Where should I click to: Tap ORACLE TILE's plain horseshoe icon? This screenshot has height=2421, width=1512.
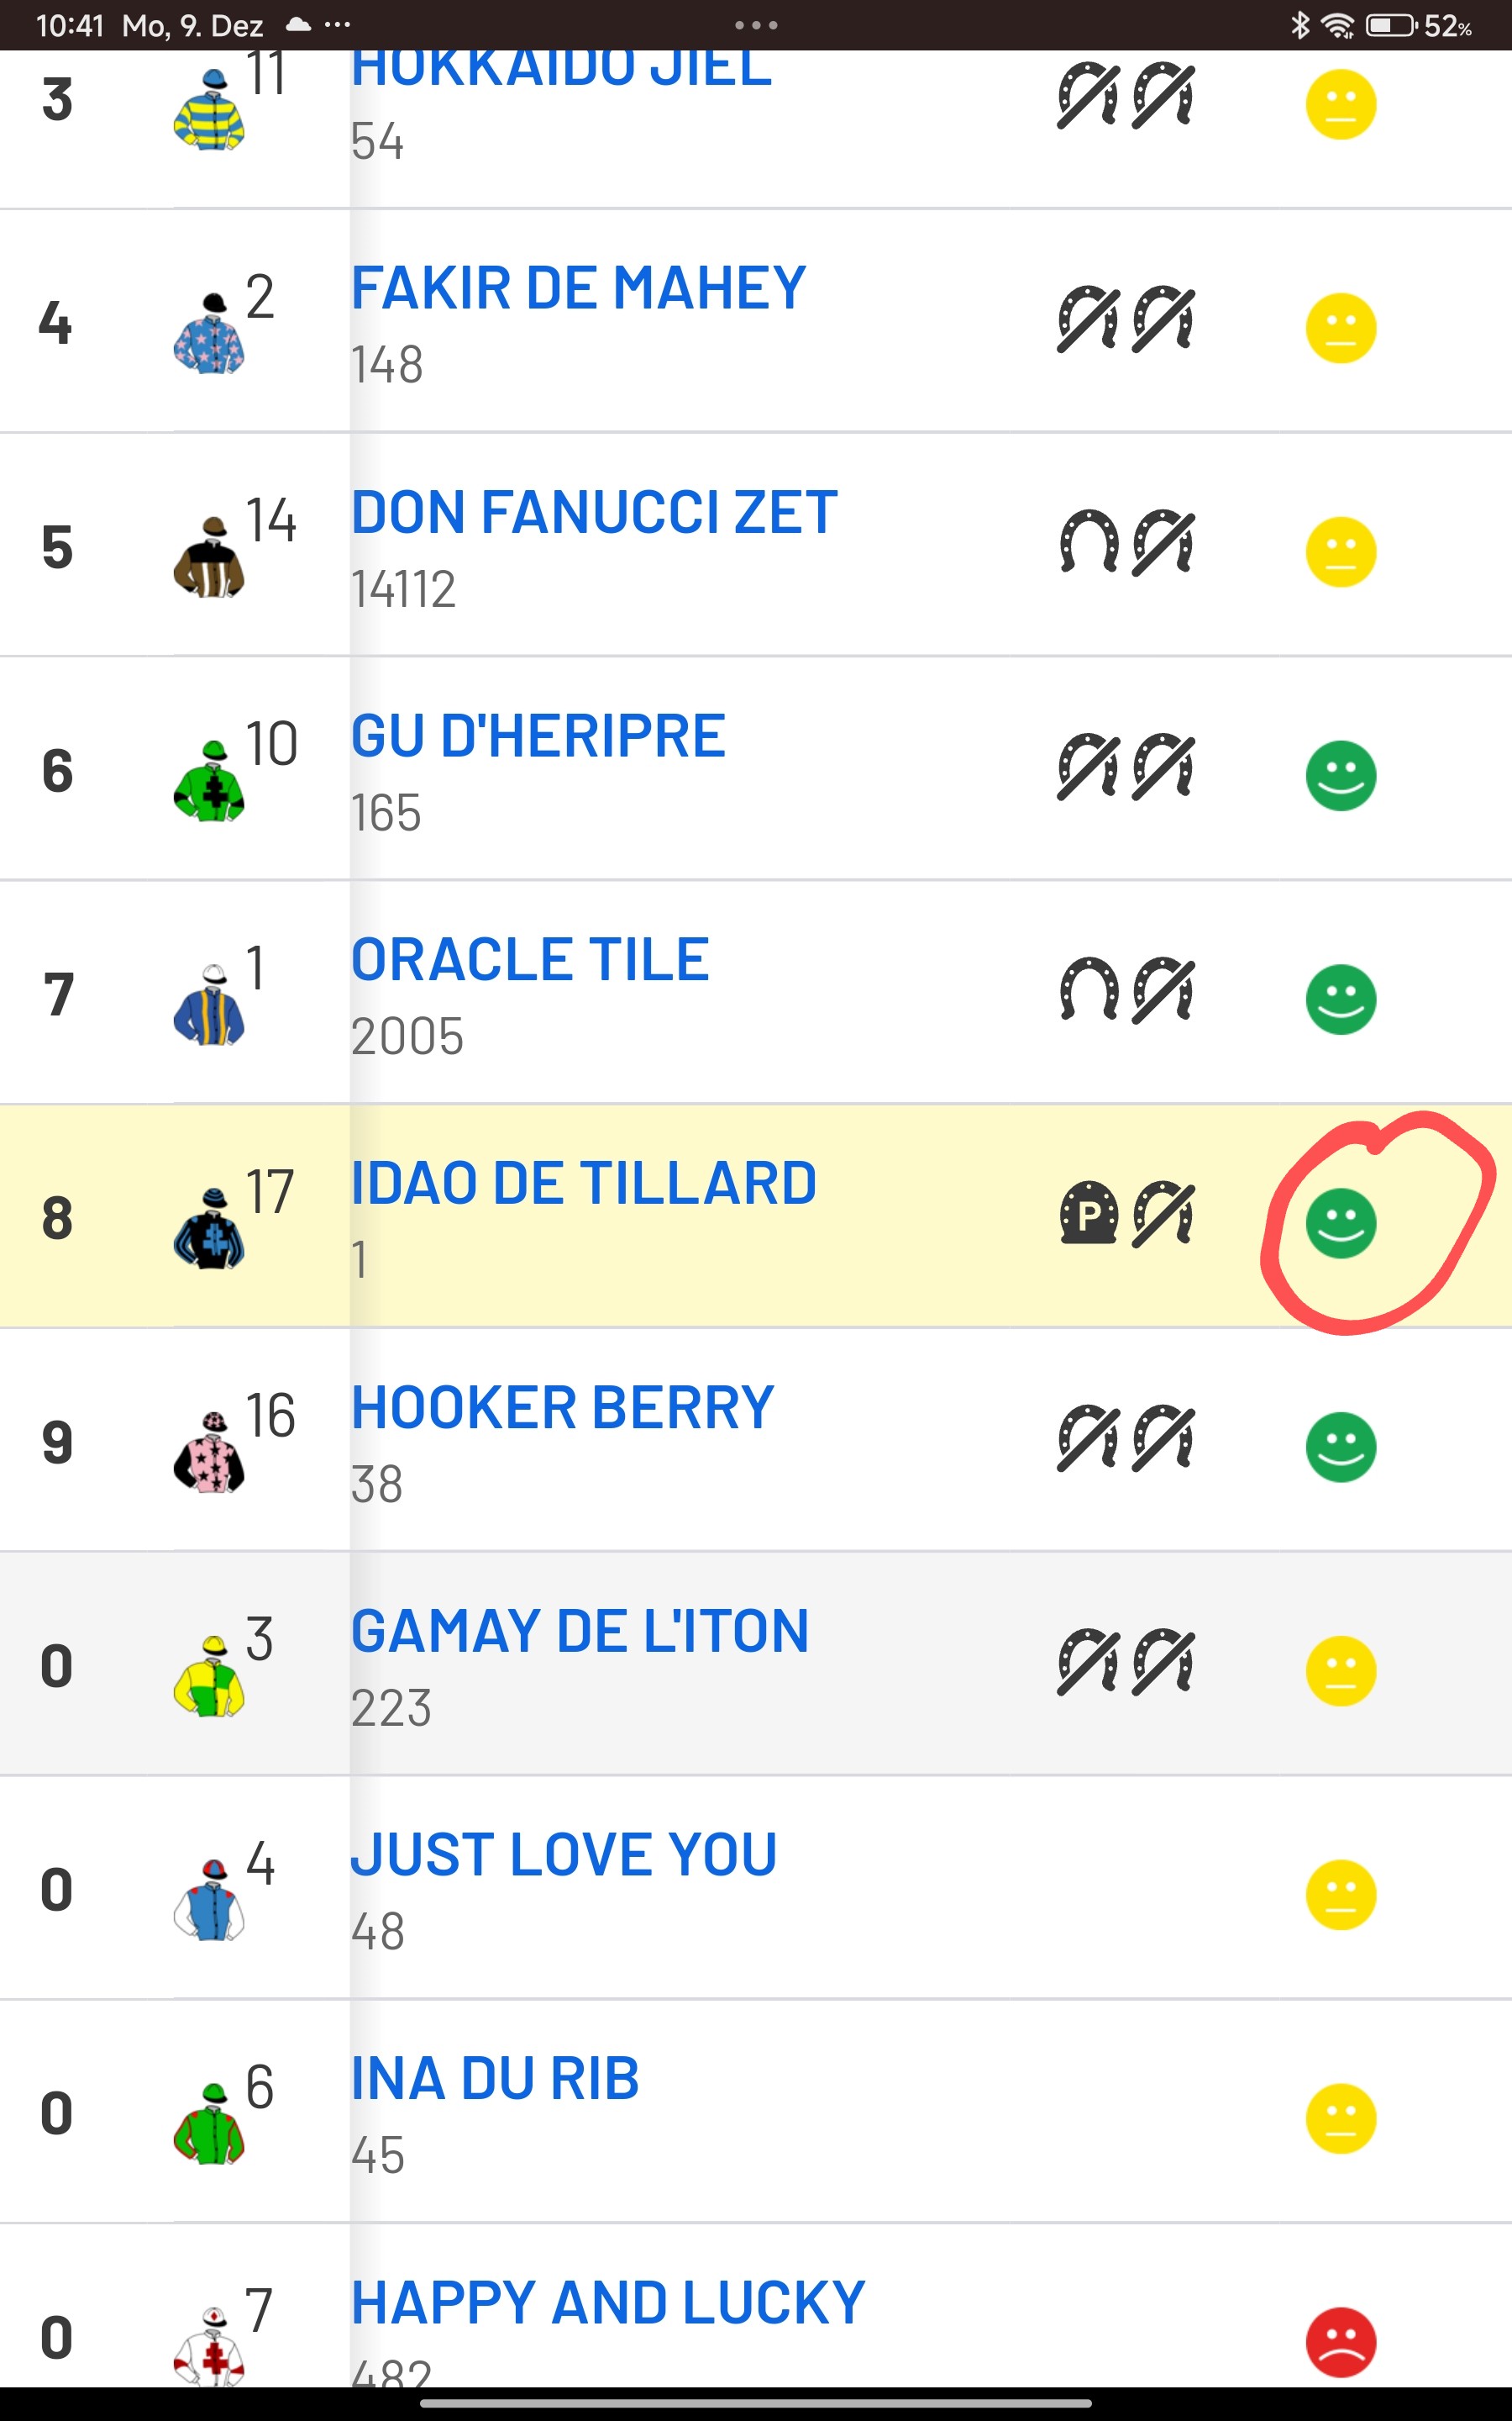pyautogui.click(x=1088, y=989)
